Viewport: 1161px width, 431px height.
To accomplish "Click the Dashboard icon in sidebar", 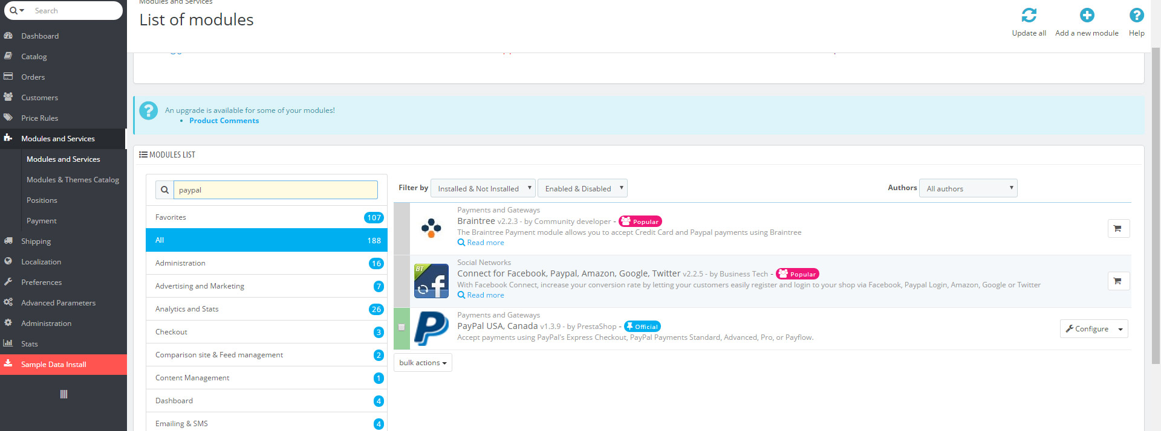I will point(8,36).
